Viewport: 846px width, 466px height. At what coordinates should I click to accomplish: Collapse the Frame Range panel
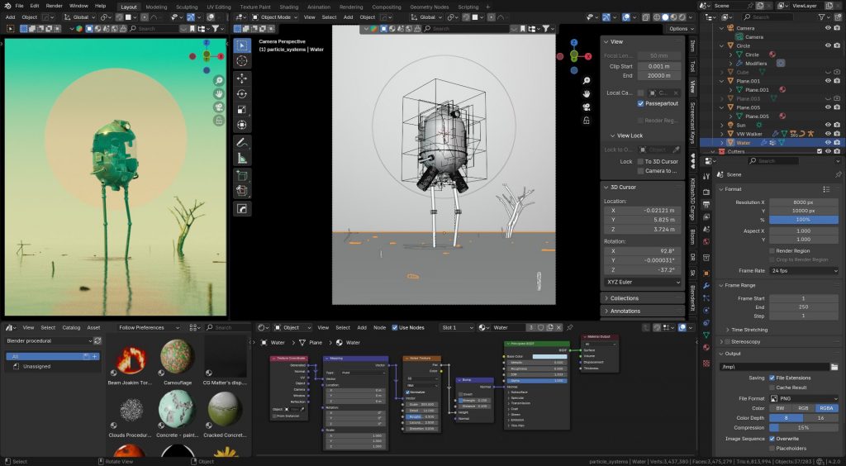pos(722,285)
